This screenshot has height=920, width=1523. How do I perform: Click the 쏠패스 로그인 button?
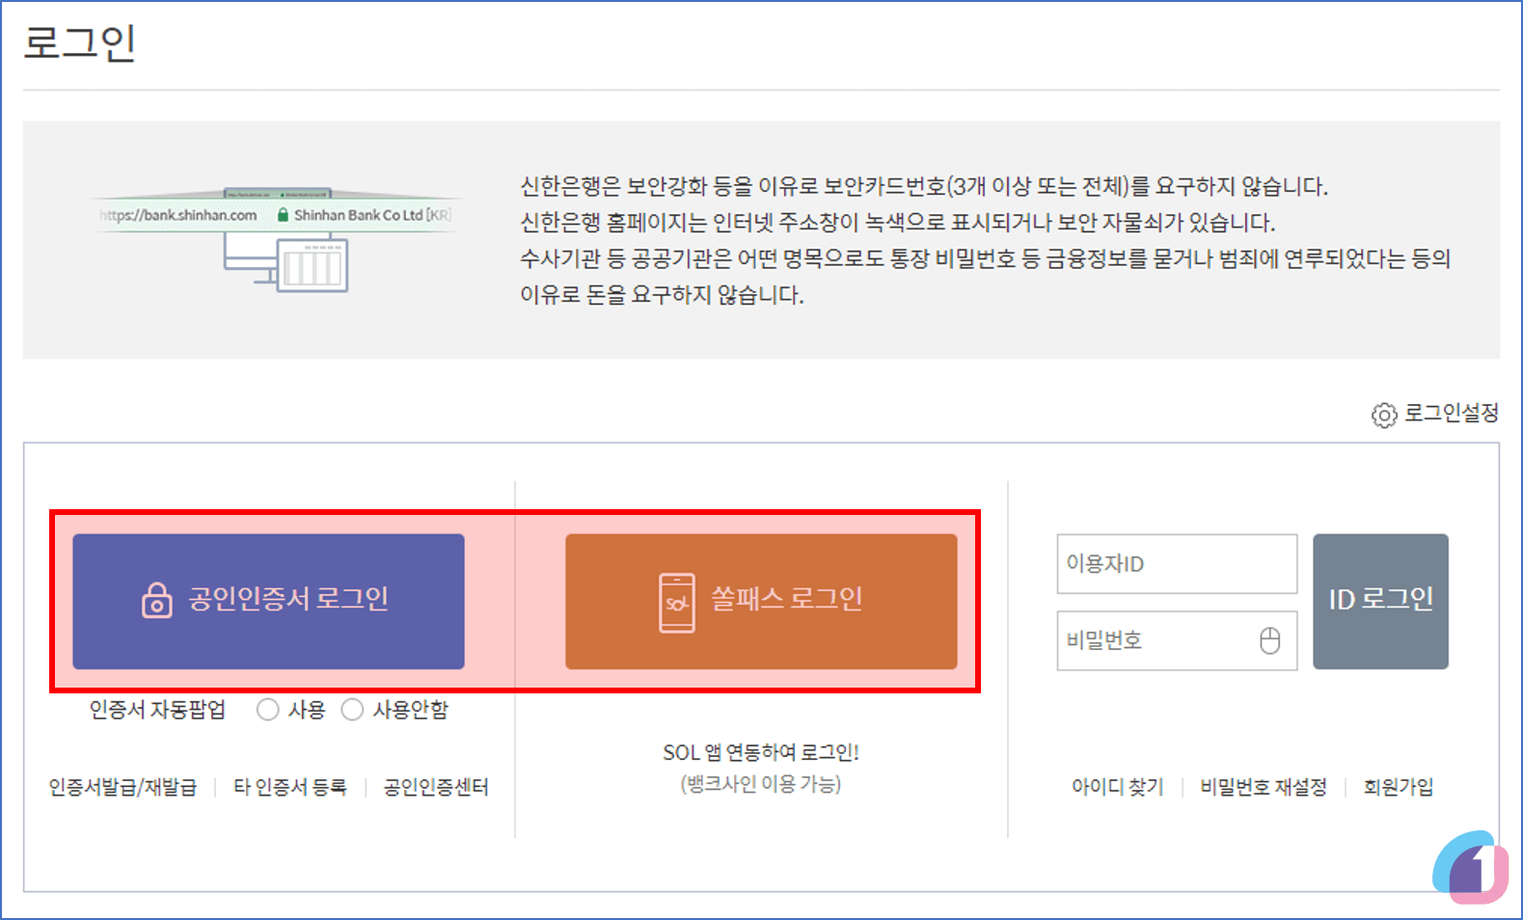pyautogui.click(x=761, y=601)
